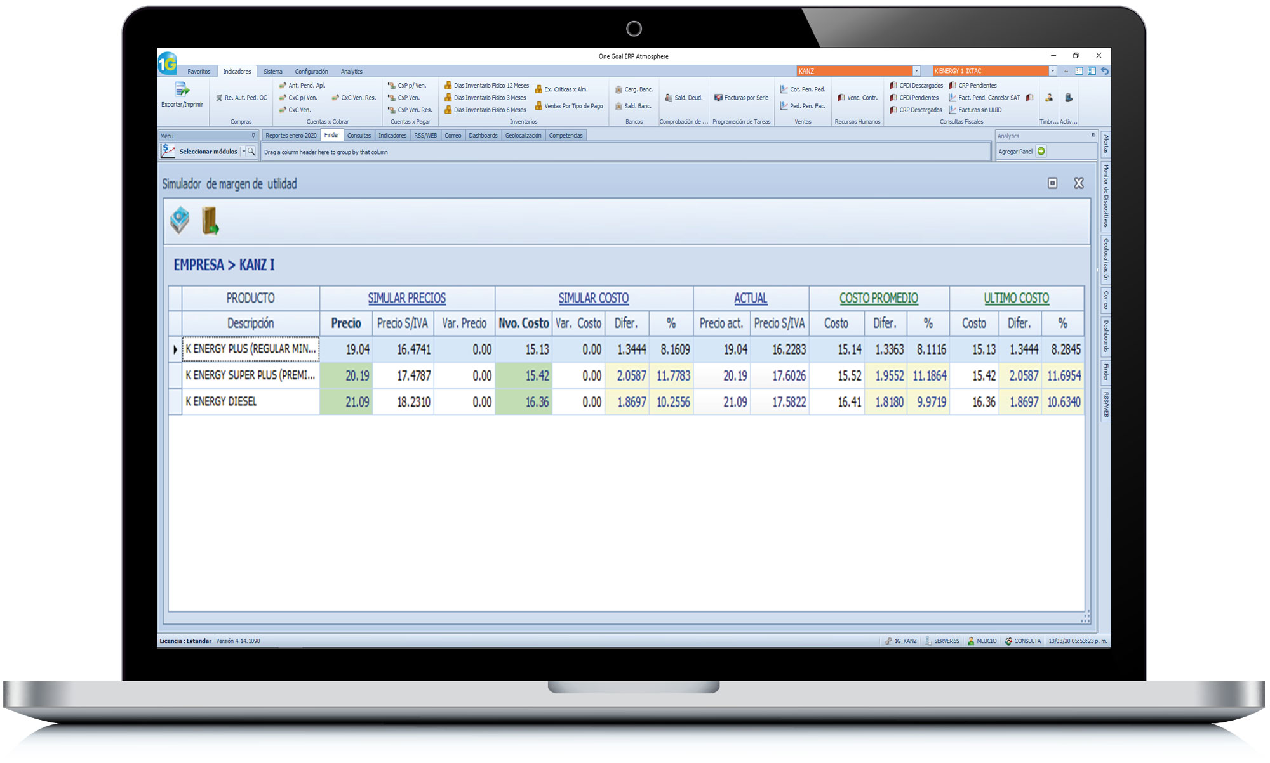The height and width of the screenshot is (763, 1270).
Task: Open the KANZ company dropdown
Action: [x=916, y=71]
